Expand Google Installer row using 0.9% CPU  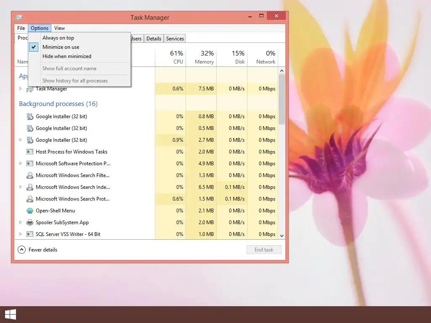(20, 140)
